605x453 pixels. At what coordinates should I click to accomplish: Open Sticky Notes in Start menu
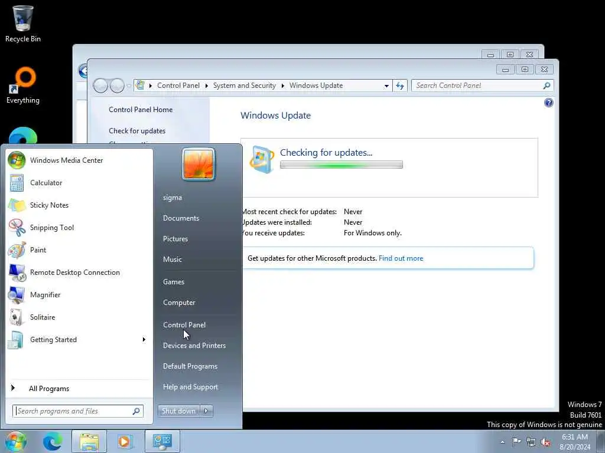79,205
